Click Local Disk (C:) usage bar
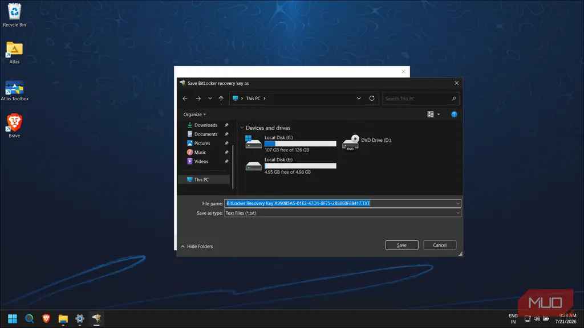The height and width of the screenshot is (328, 584). click(x=300, y=143)
